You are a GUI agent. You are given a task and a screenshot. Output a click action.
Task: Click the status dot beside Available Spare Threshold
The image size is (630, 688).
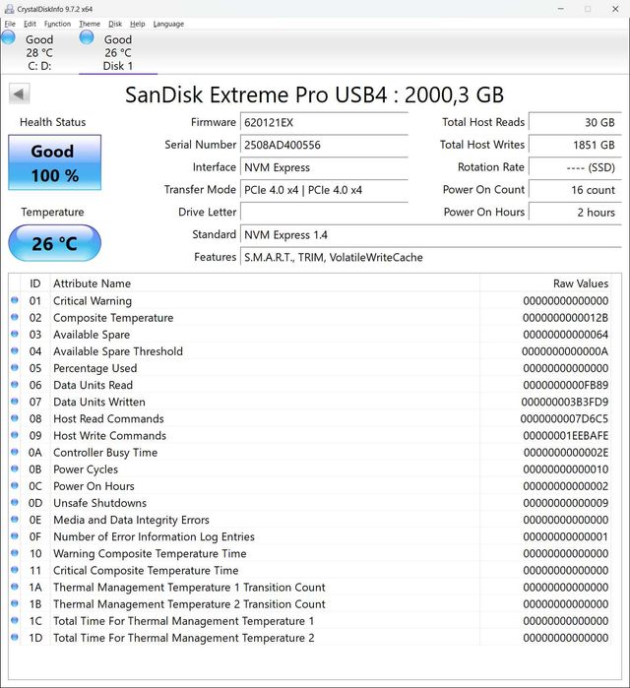point(15,350)
